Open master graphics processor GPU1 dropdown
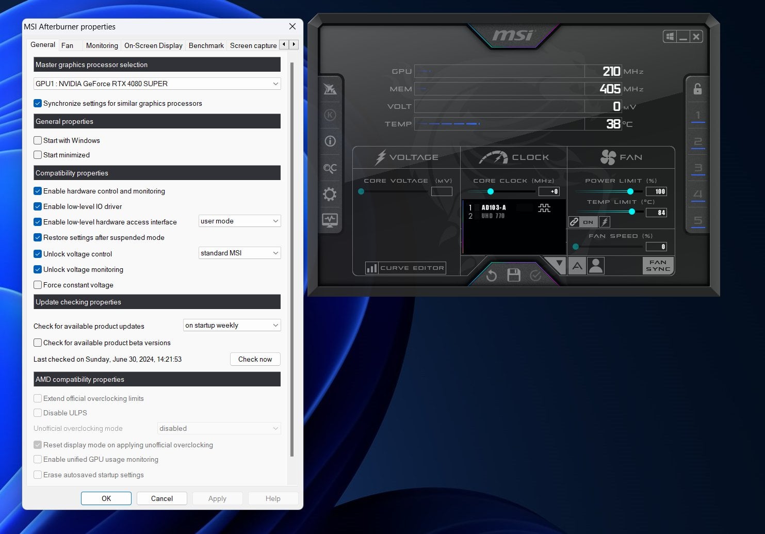 [x=157, y=84]
